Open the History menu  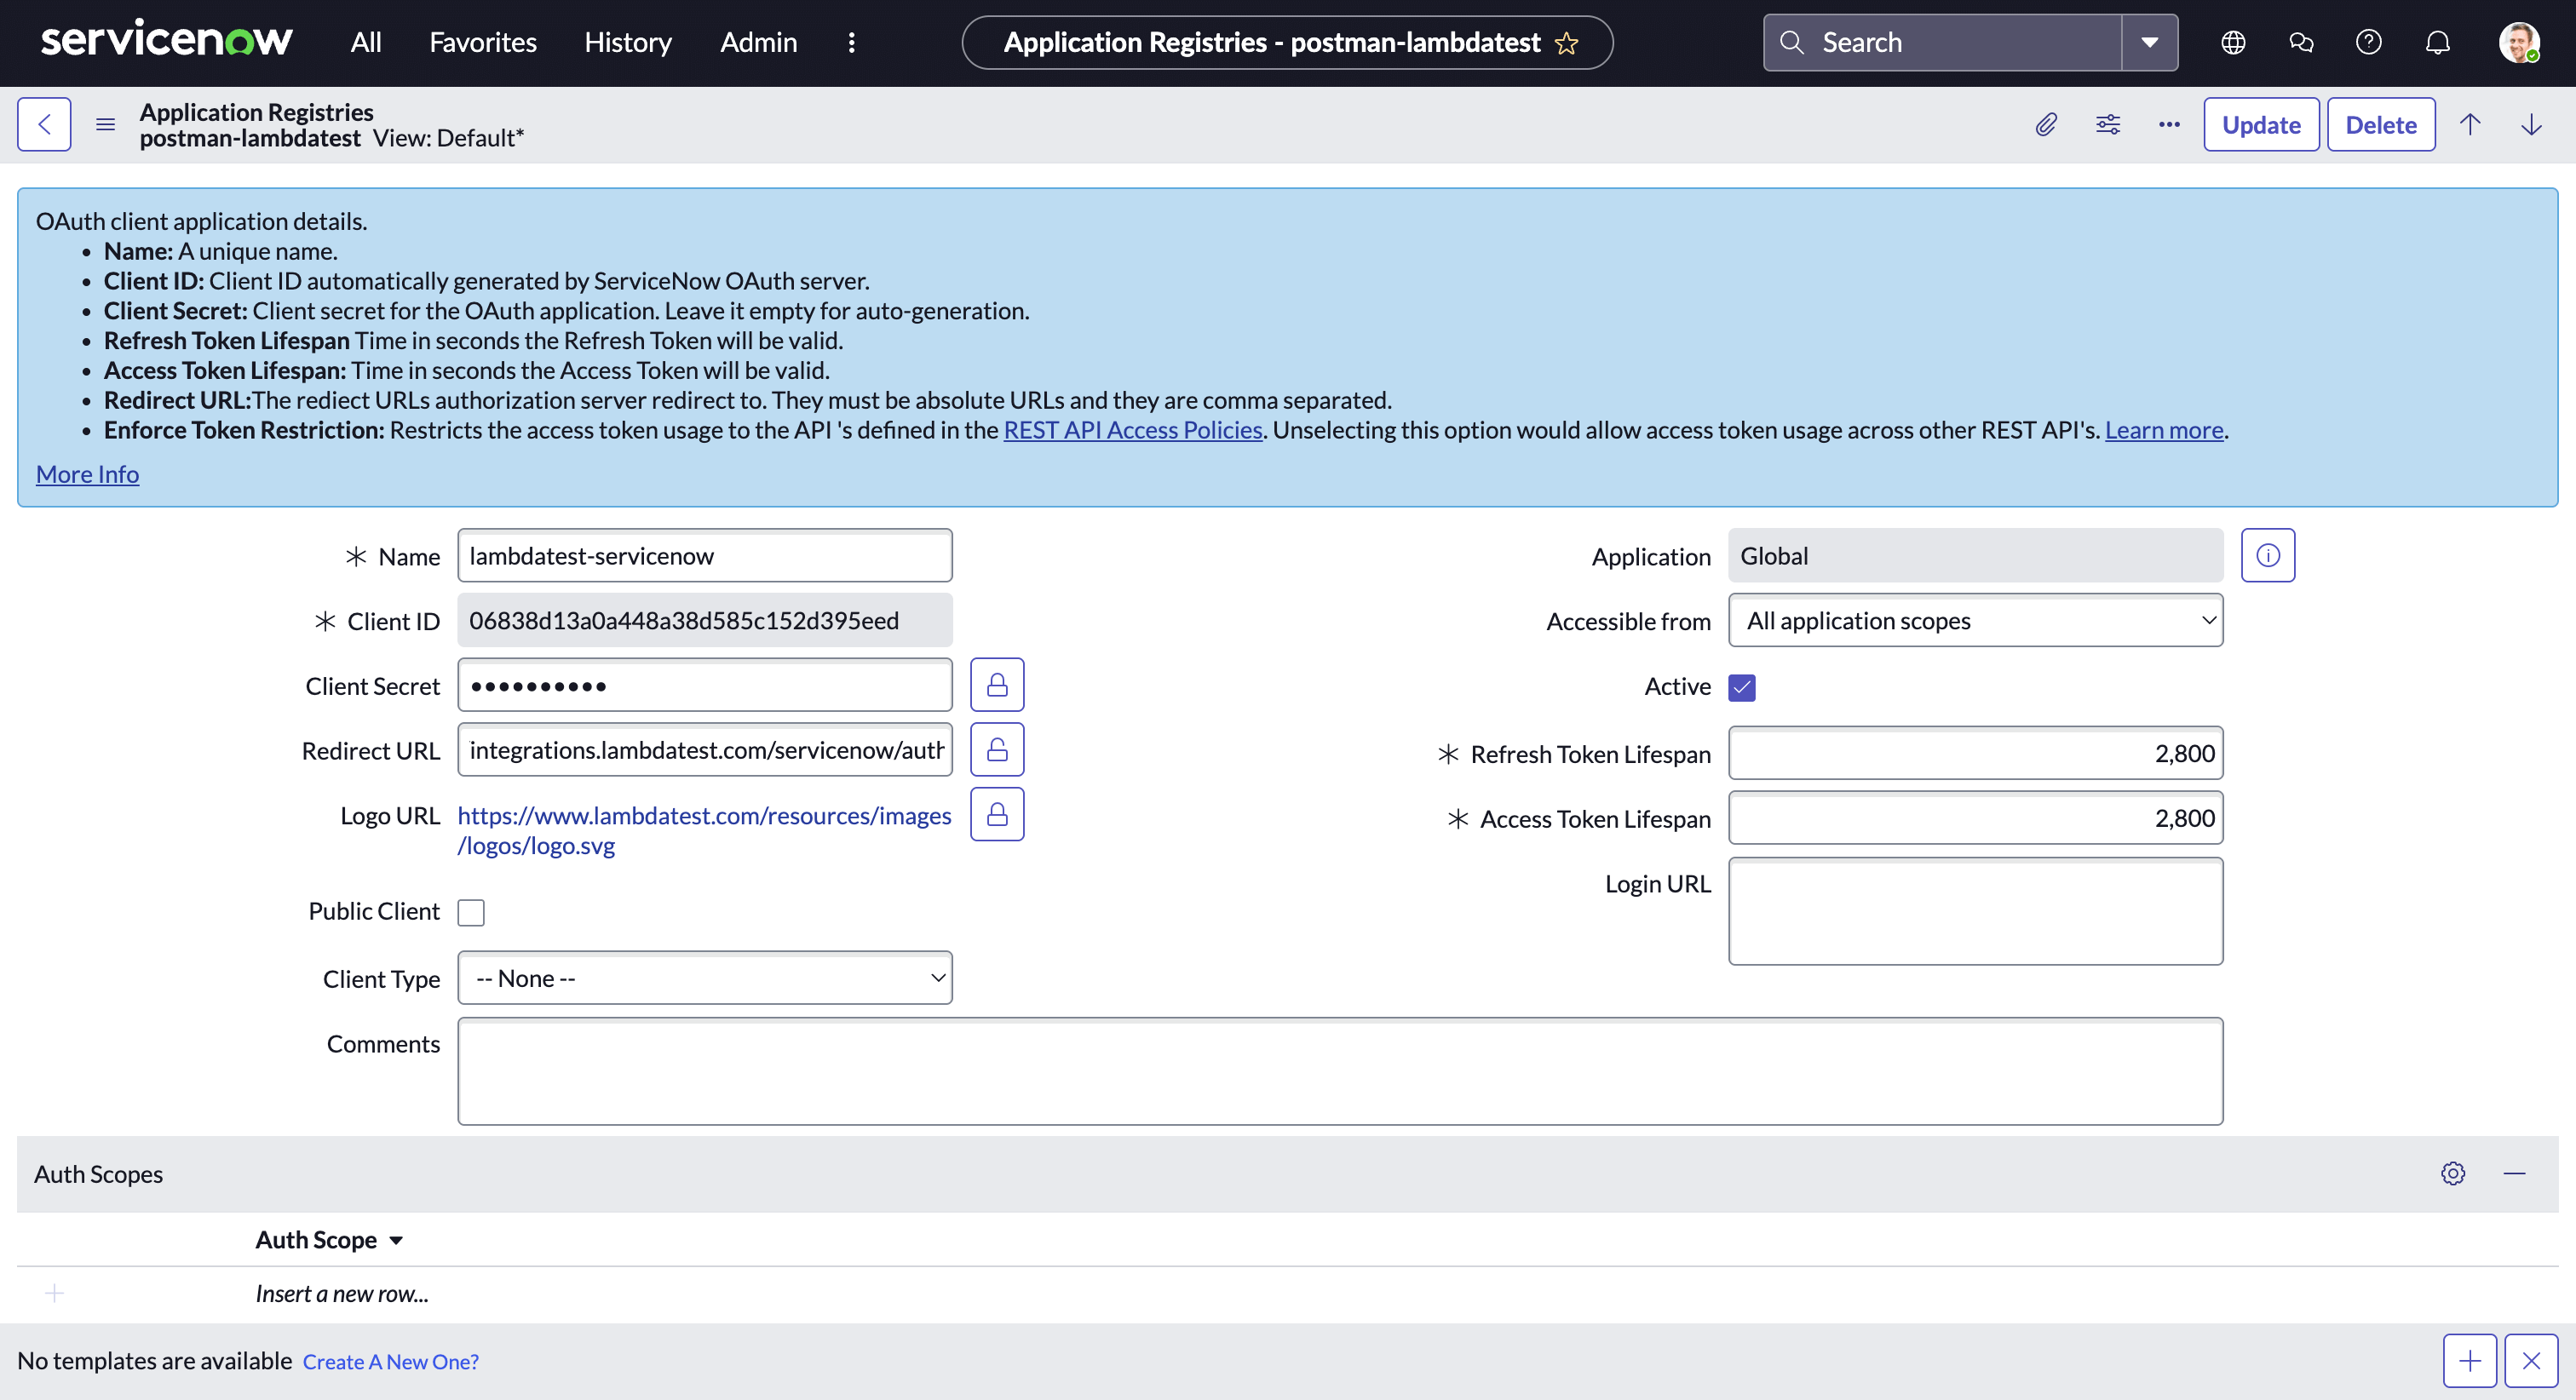628,42
